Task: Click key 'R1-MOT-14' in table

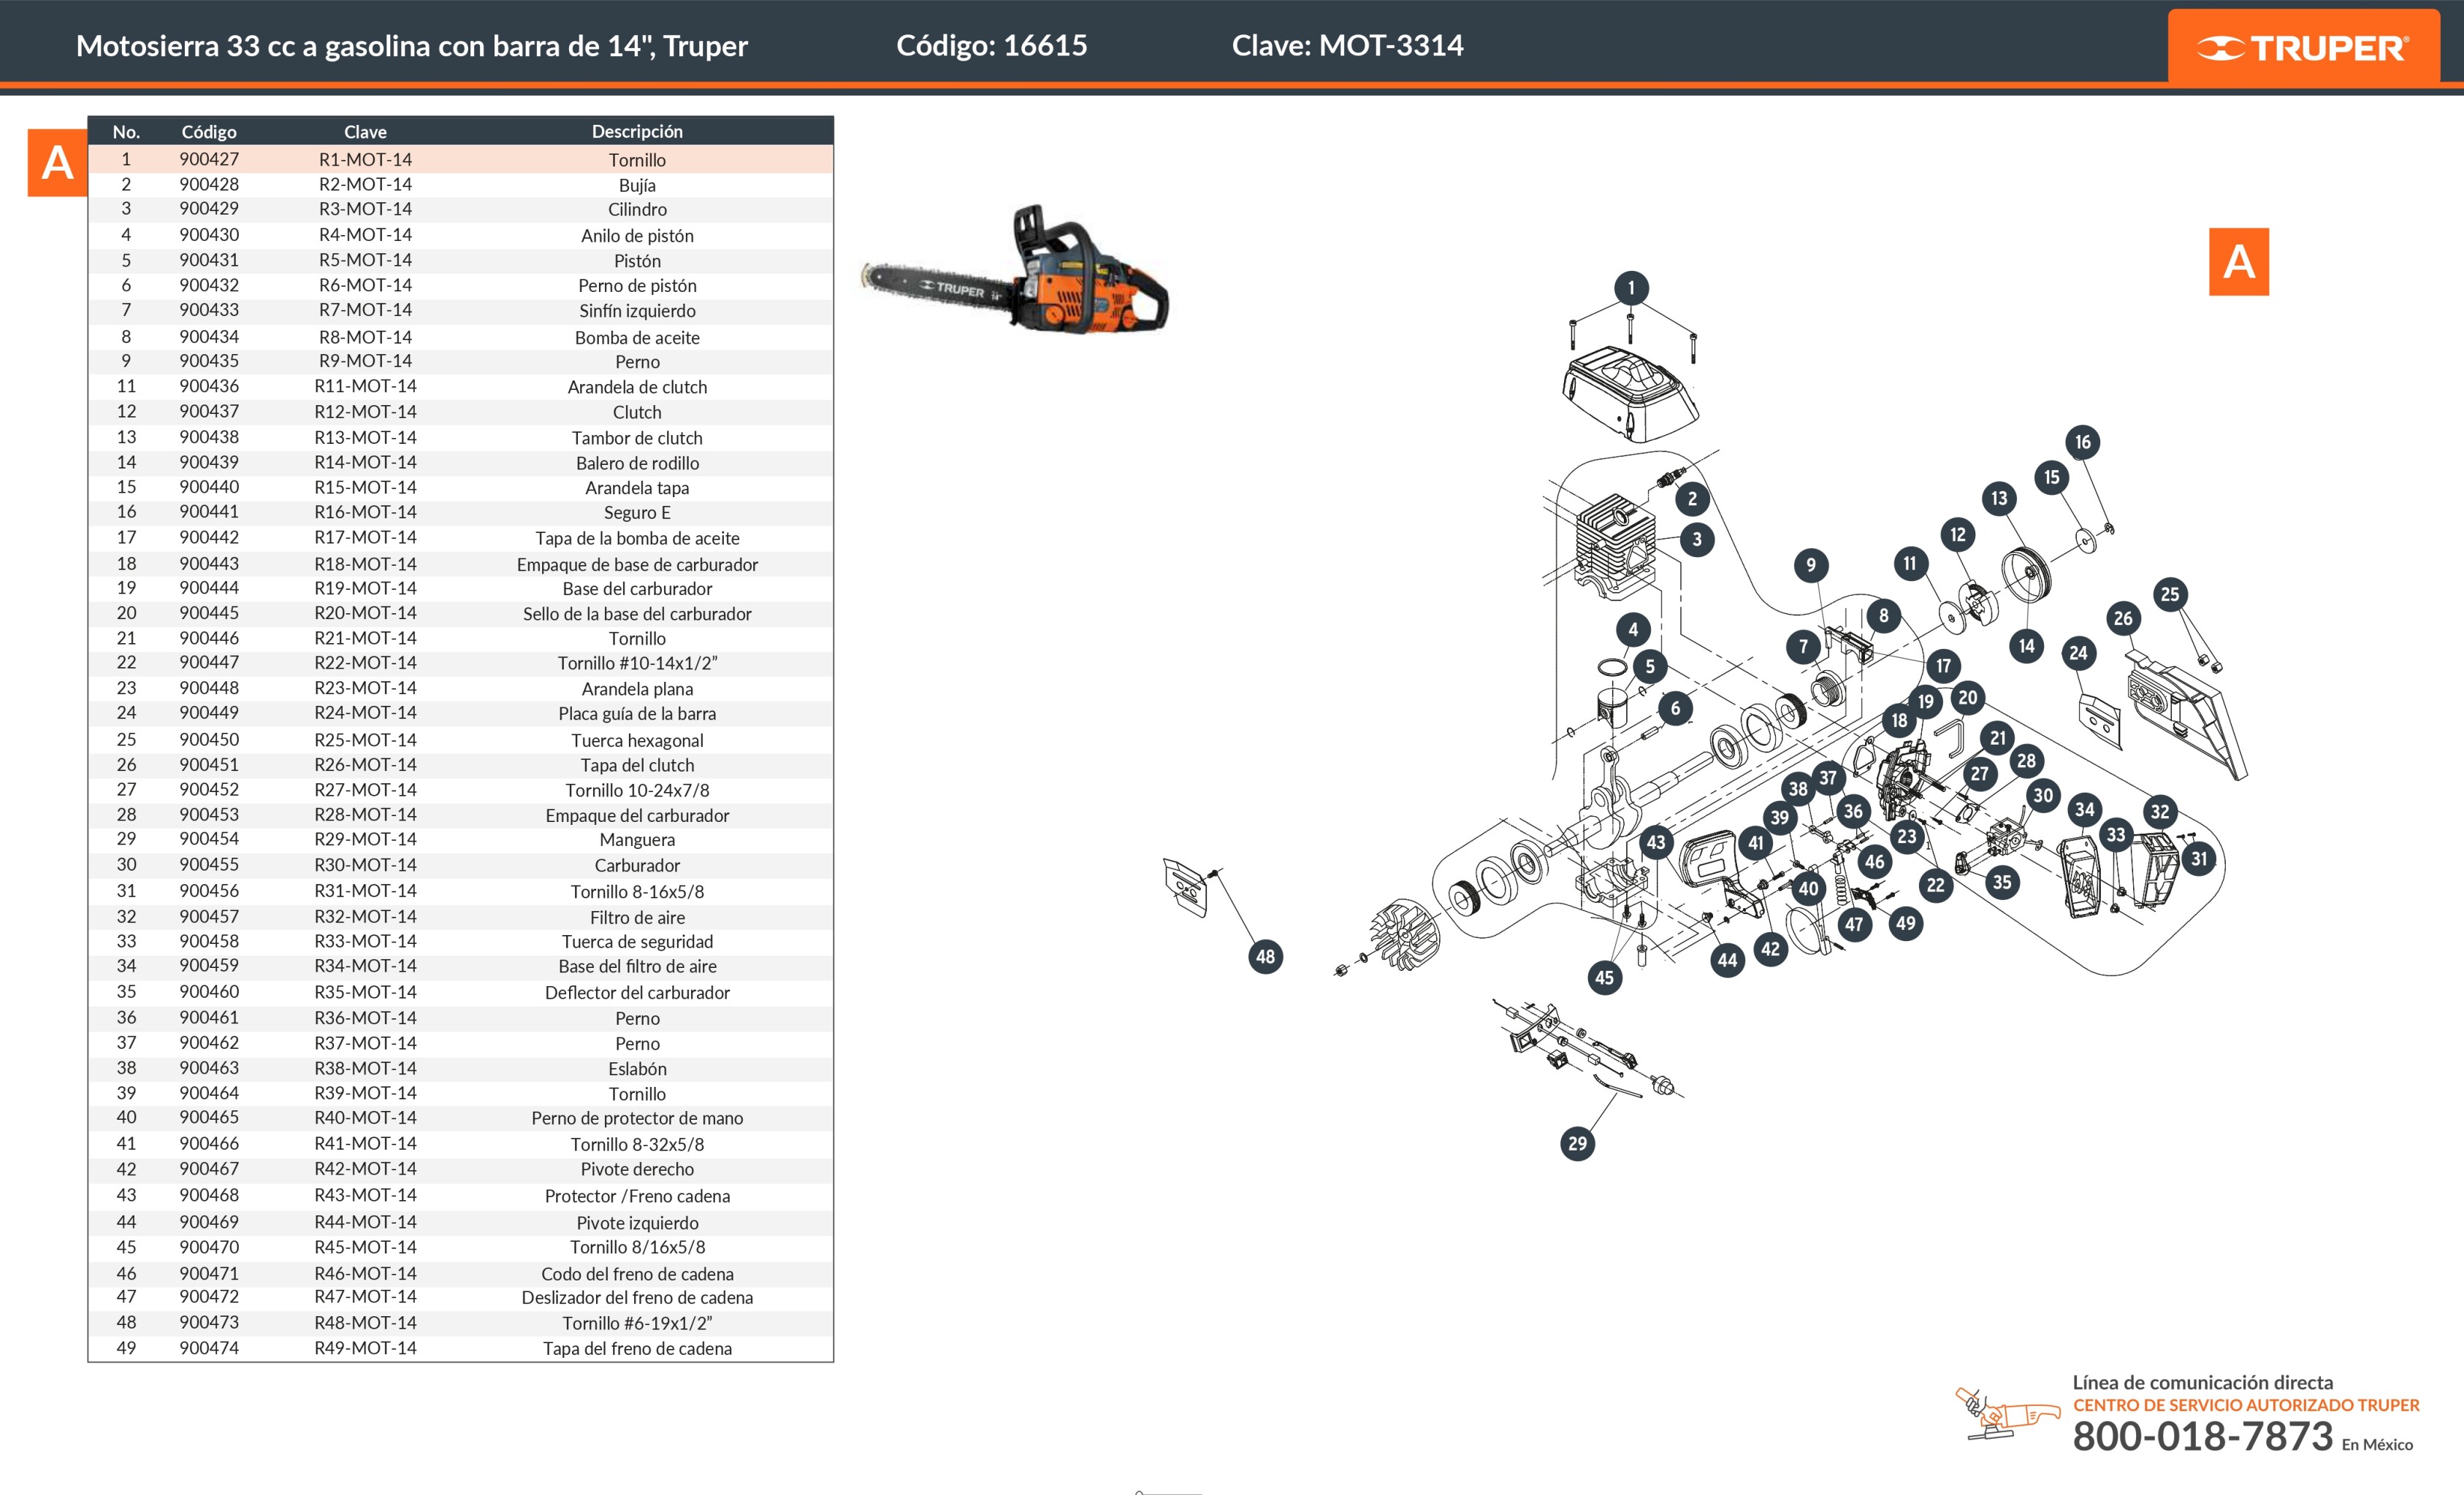Action: pyautogui.click(x=365, y=159)
